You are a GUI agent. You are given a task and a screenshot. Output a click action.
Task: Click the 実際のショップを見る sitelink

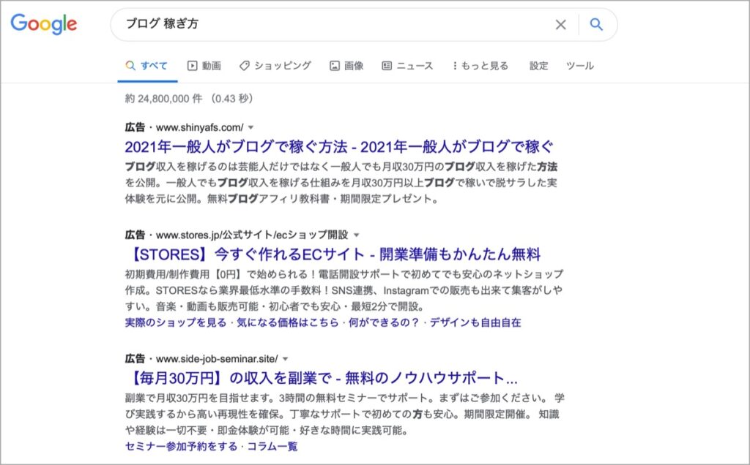coord(176,322)
